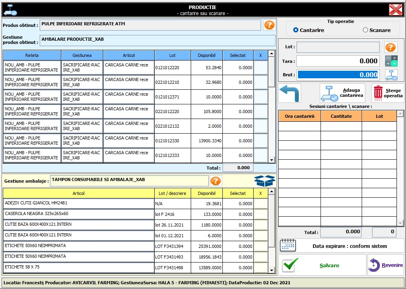Screen dimensions: 406x289
Task: Click the help icon next to Gestiune ambalaje
Action: pyautogui.click(x=215, y=181)
